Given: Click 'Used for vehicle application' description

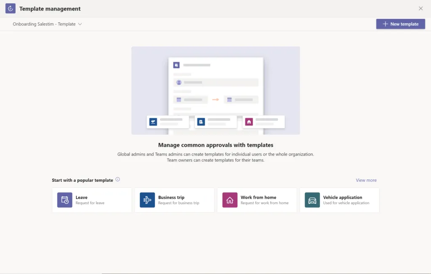Looking at the screenshot, I should [346, 203].
